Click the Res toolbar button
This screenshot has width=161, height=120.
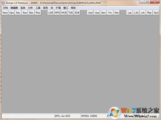click(38, 13)
